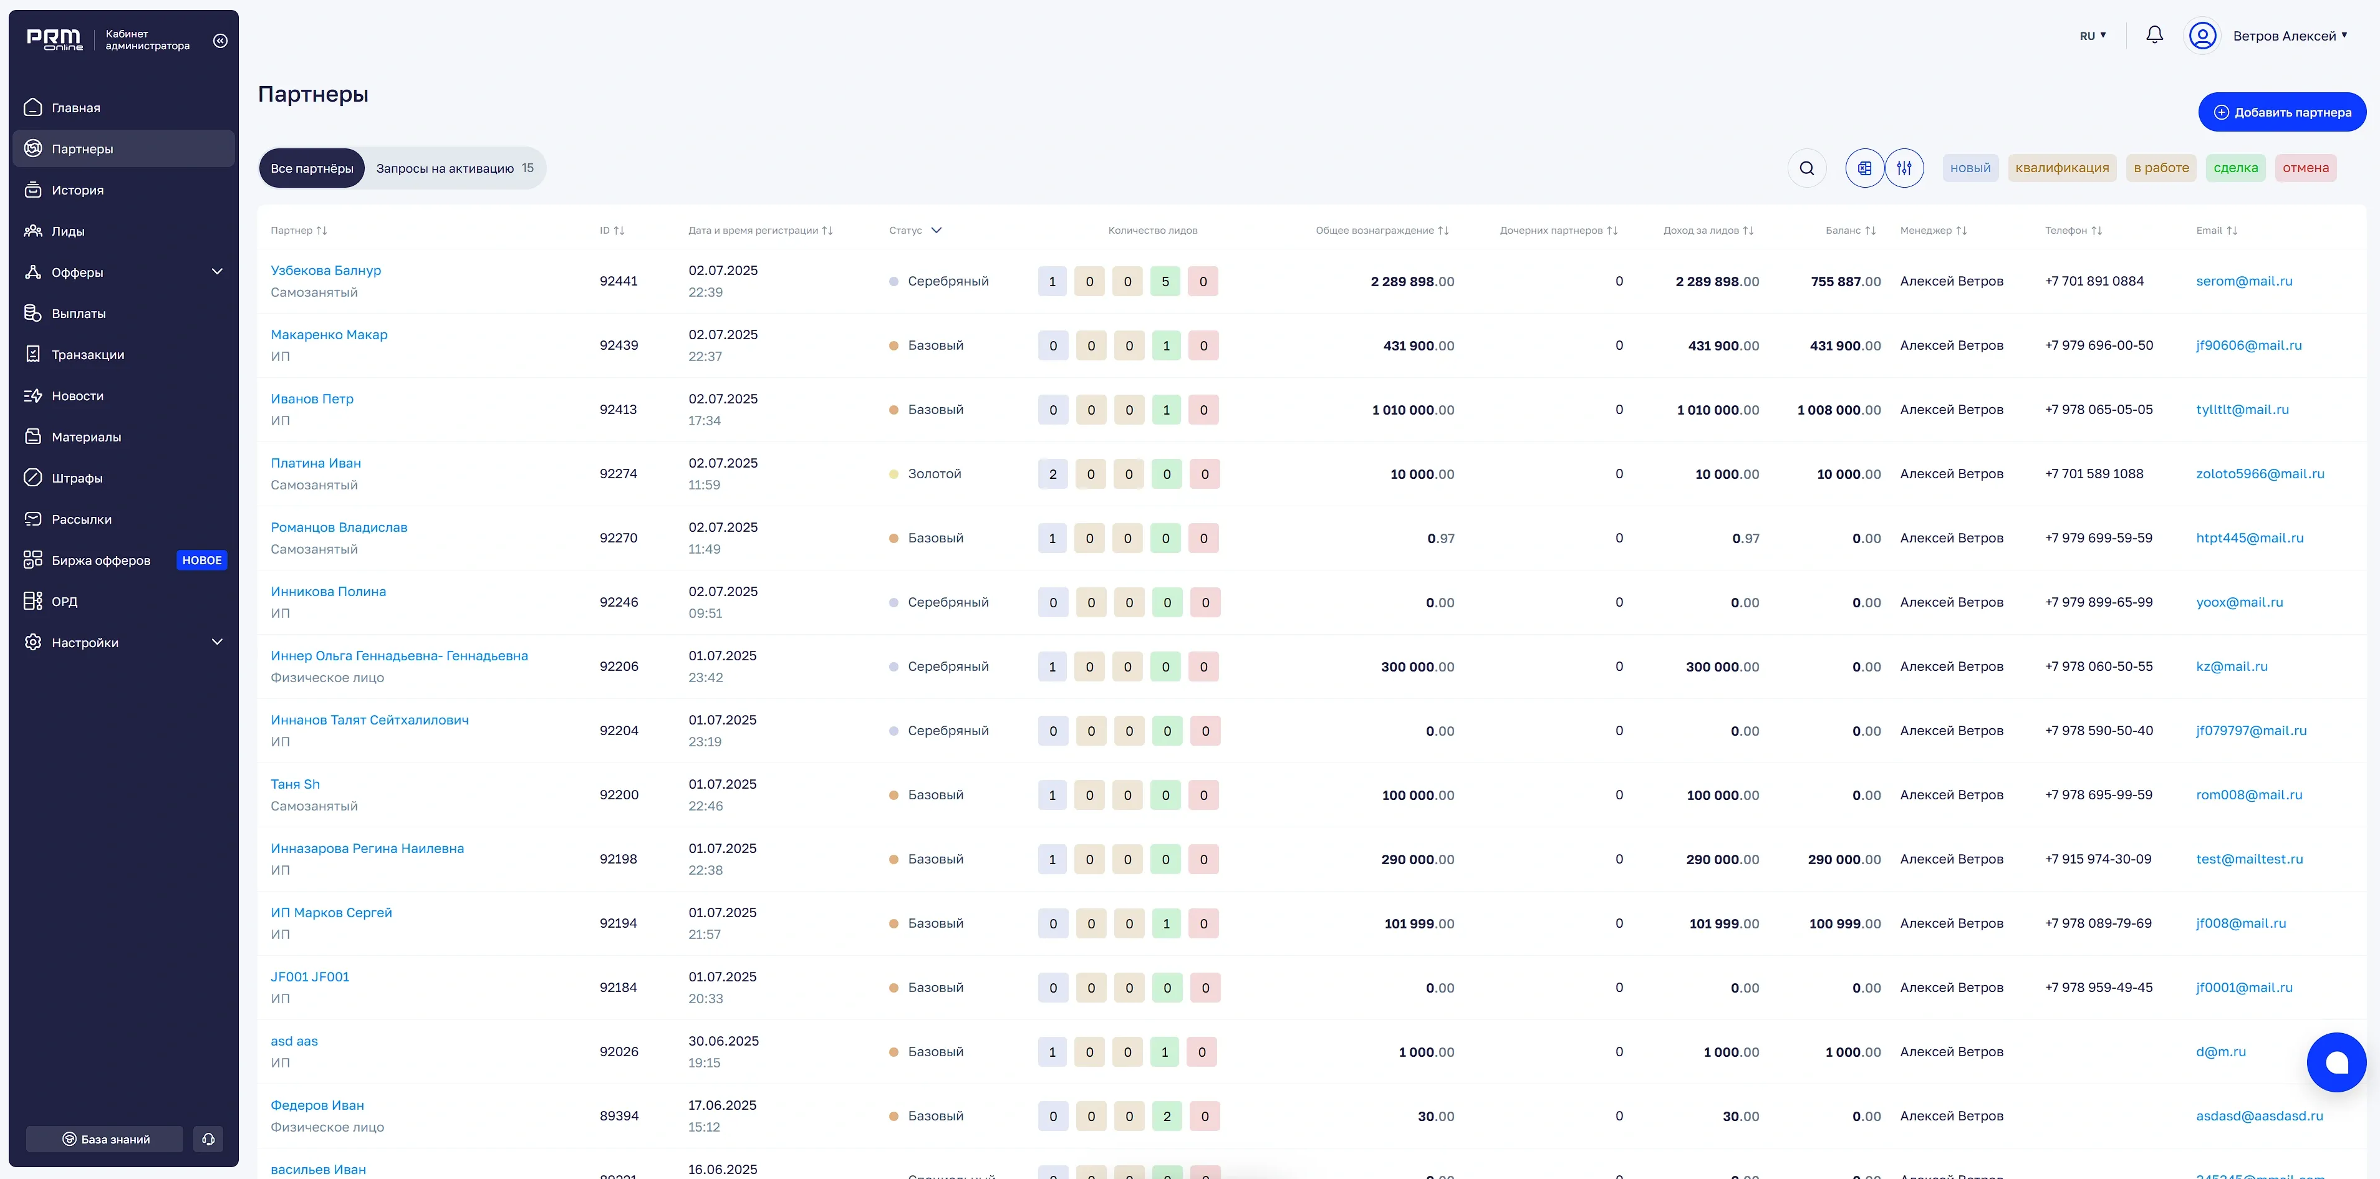This screenshot has height=1179, width=2380.
Task: Click the support headset icon
Action: 208,1138
